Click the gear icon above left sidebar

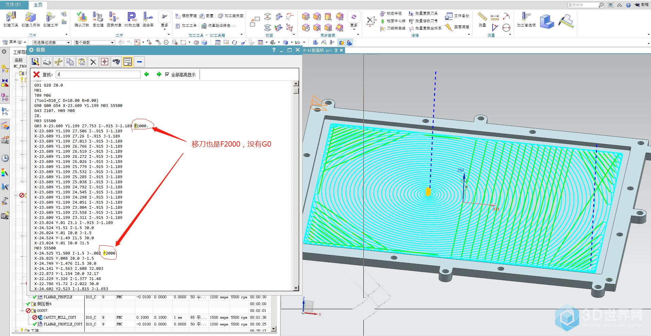click(x=4, y=52)
